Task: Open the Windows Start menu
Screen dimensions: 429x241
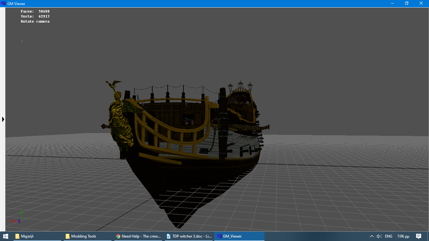Action: [6, 236]
